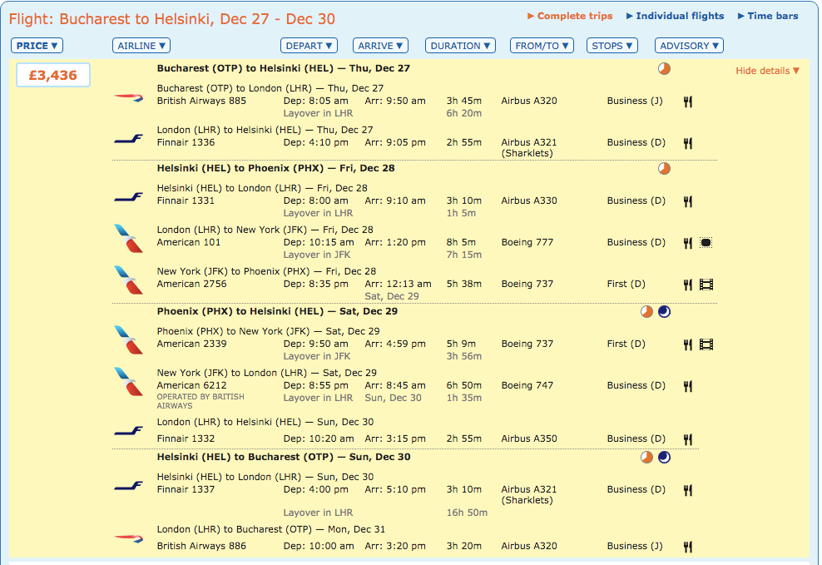Open the ADVISORY filter dropdown
This screenshot has height=565, width=822.
pos(689,46)
